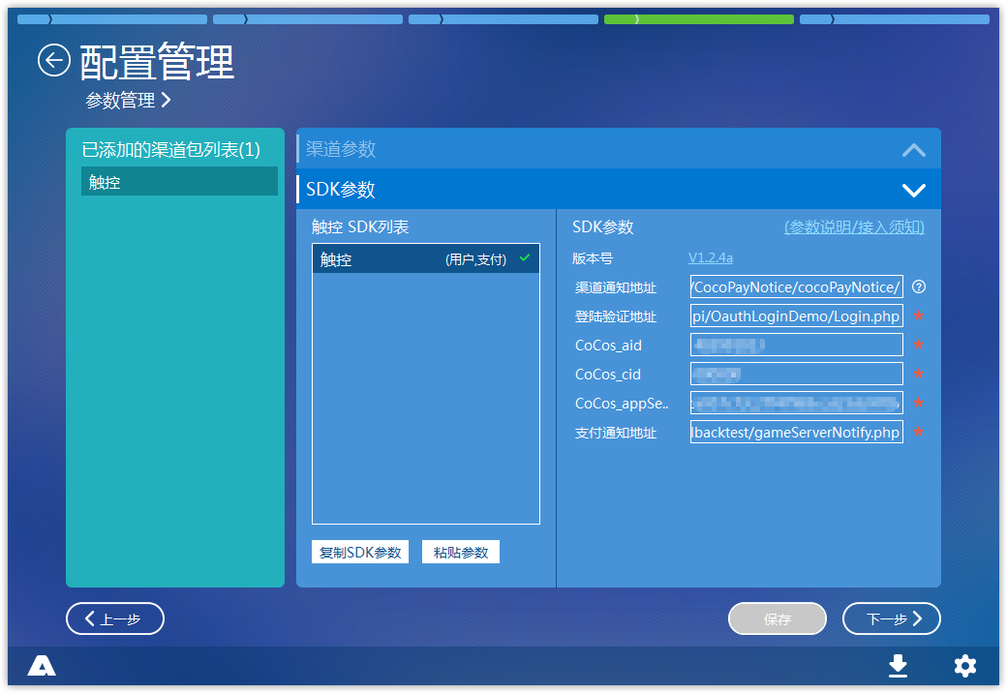Click the 下一步 button
1007x693 pixels.
click(x=891, y=618)
